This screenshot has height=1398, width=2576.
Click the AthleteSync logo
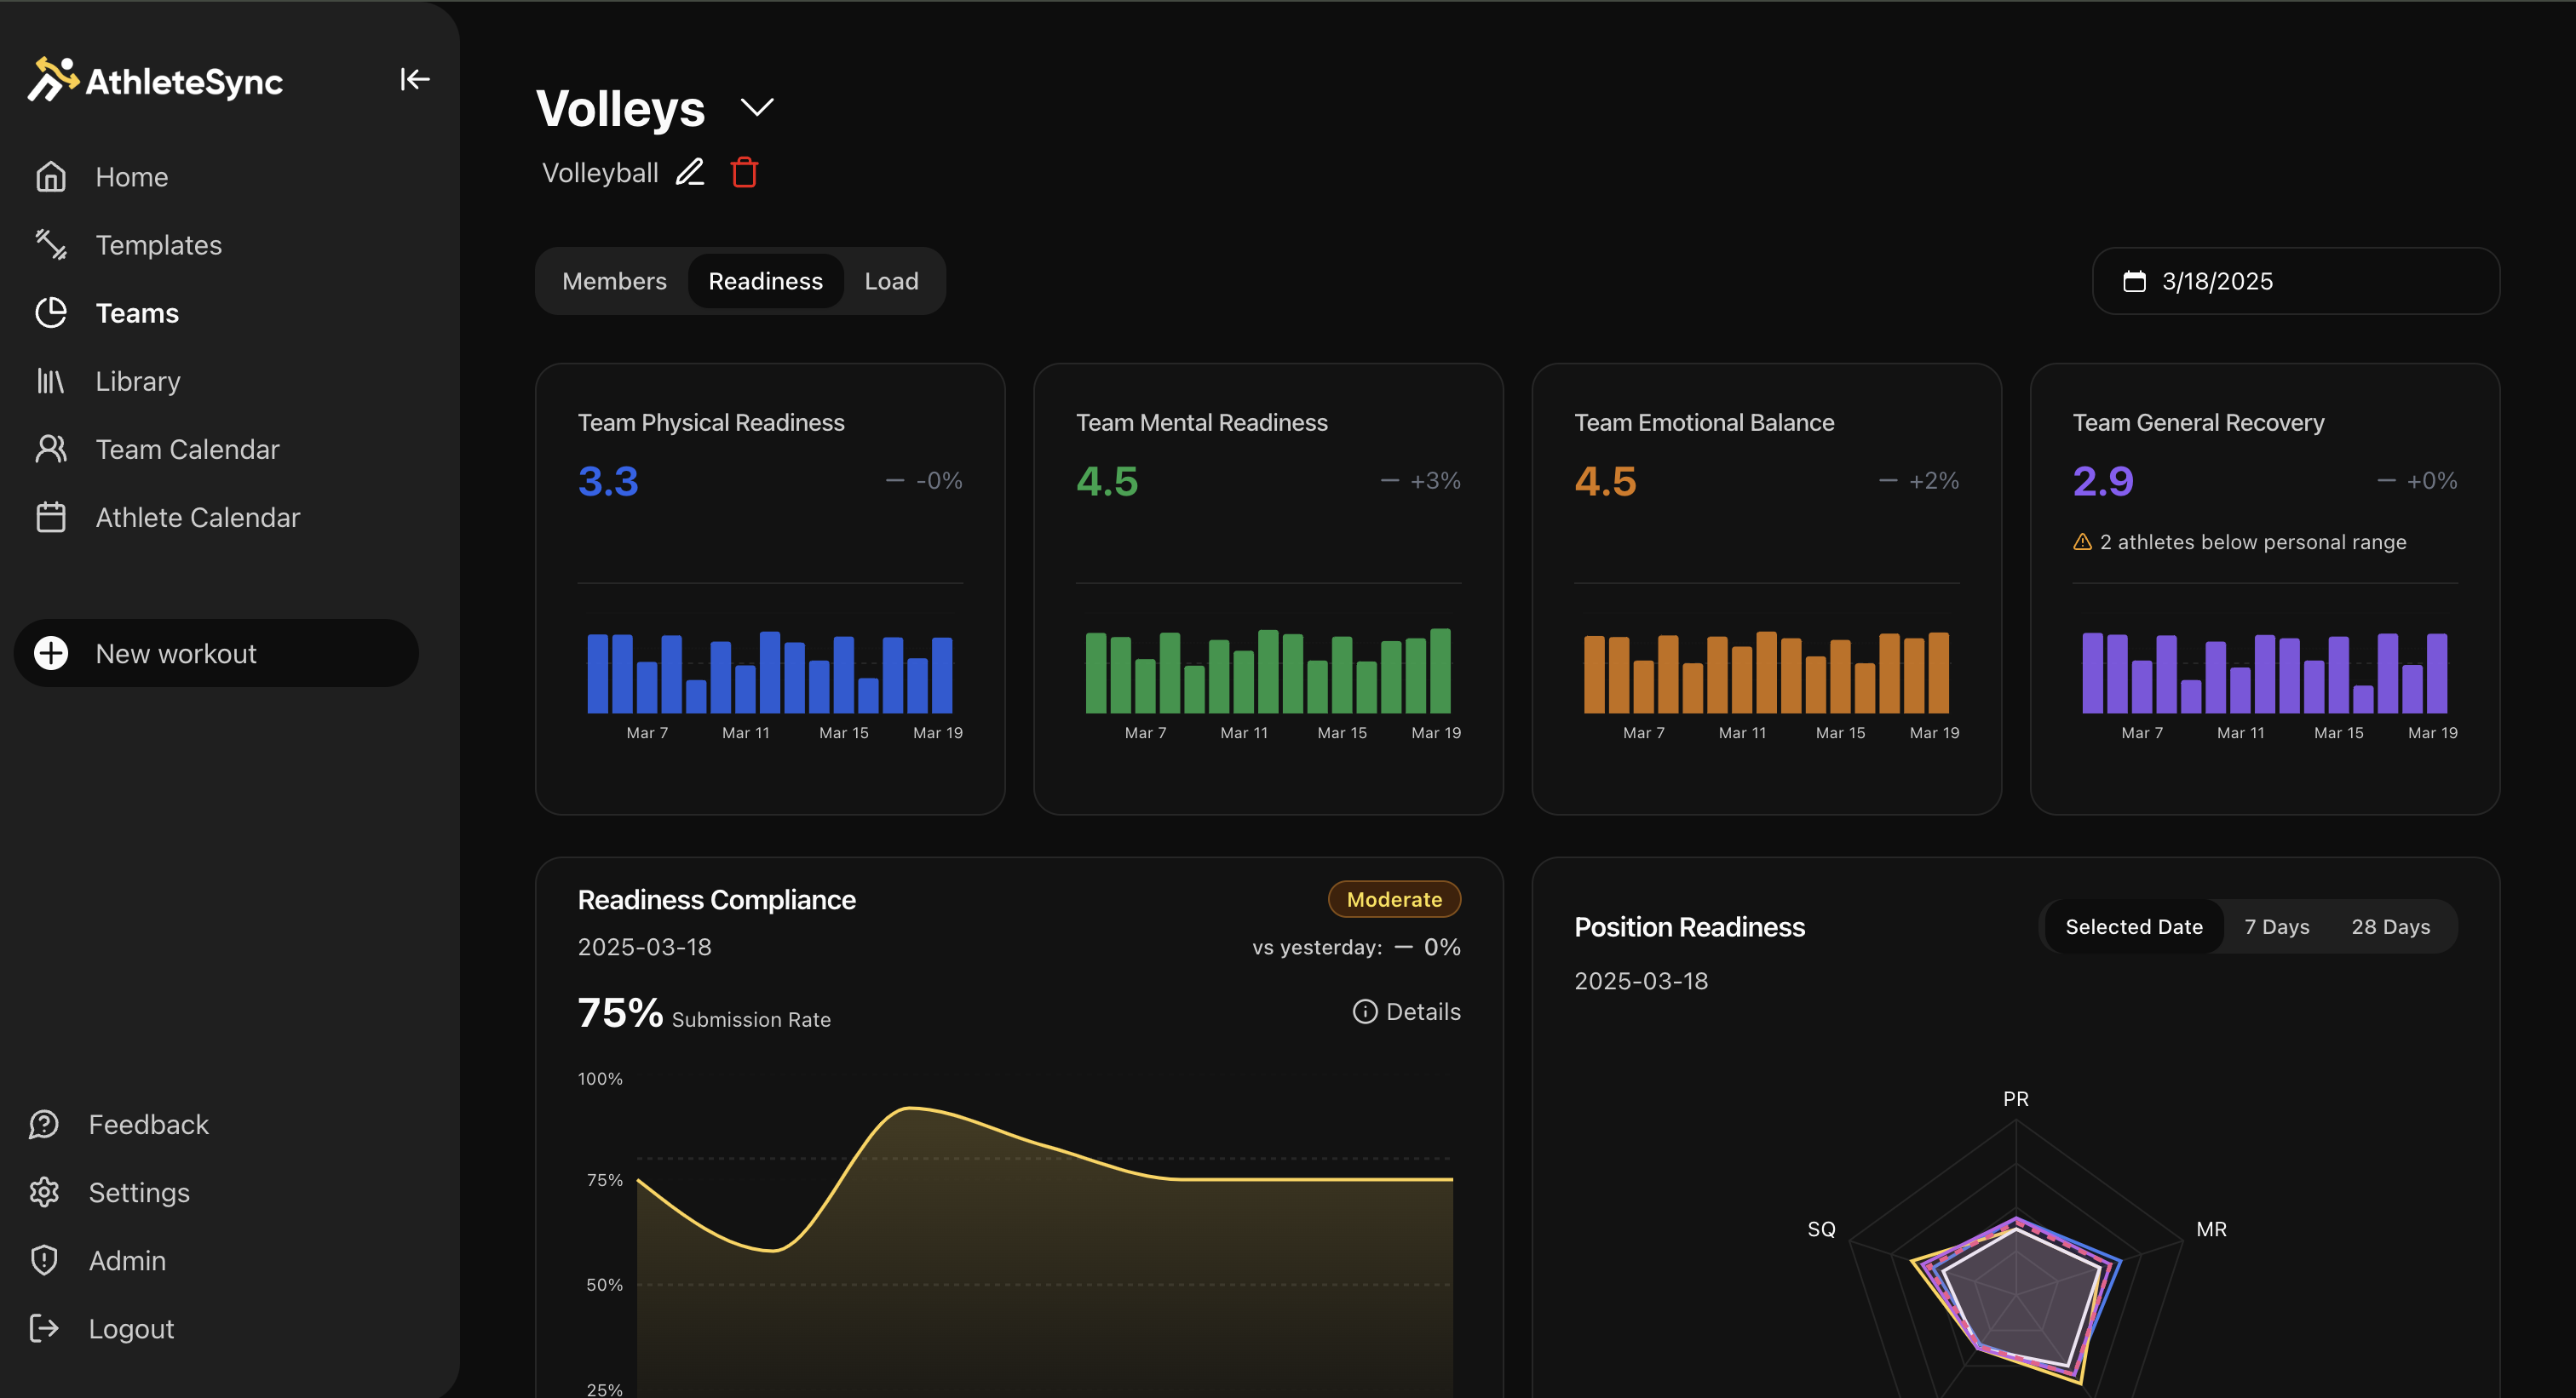(x=156, y=80)
